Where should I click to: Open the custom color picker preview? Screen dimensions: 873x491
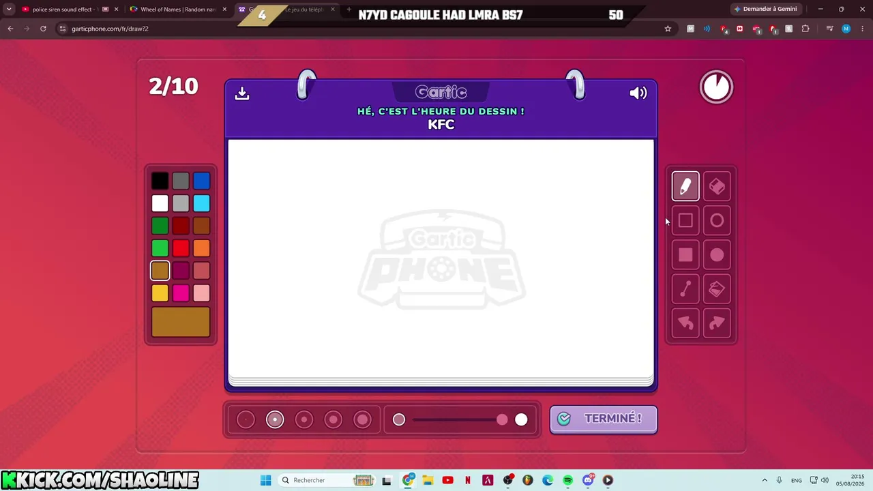181,322
